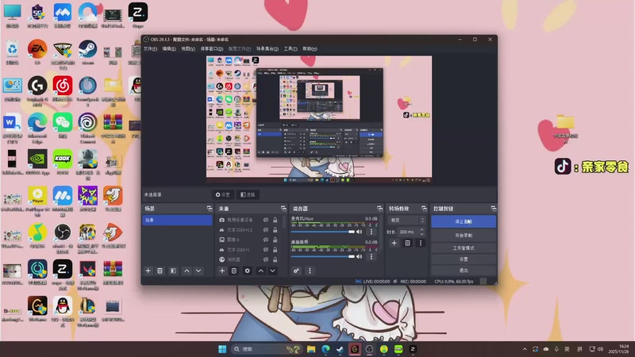
Task: Click 开始录制 to start recording
Action: click(464, 235)
